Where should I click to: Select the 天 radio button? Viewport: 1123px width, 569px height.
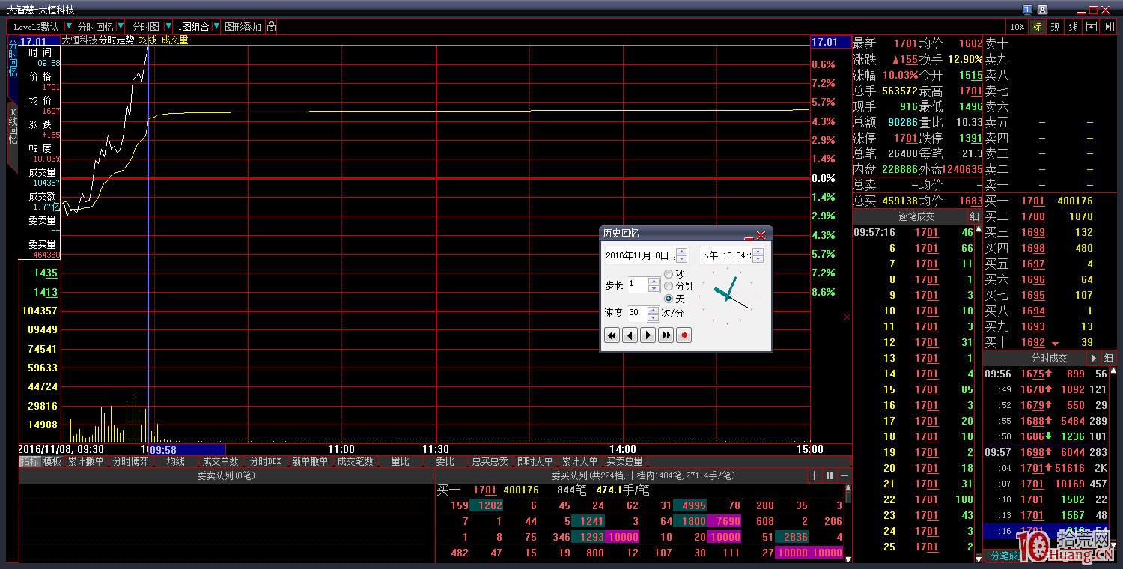[669, 299]
